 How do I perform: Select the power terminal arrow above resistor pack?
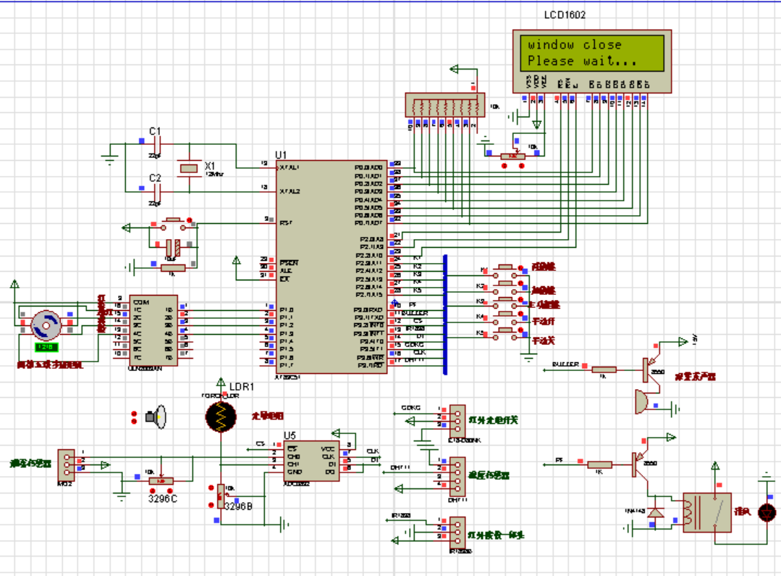(455, 69)
